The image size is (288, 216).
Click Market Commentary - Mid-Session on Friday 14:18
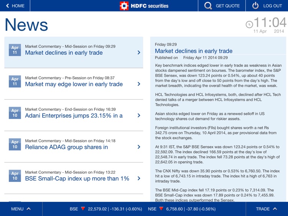pos(70,141)
